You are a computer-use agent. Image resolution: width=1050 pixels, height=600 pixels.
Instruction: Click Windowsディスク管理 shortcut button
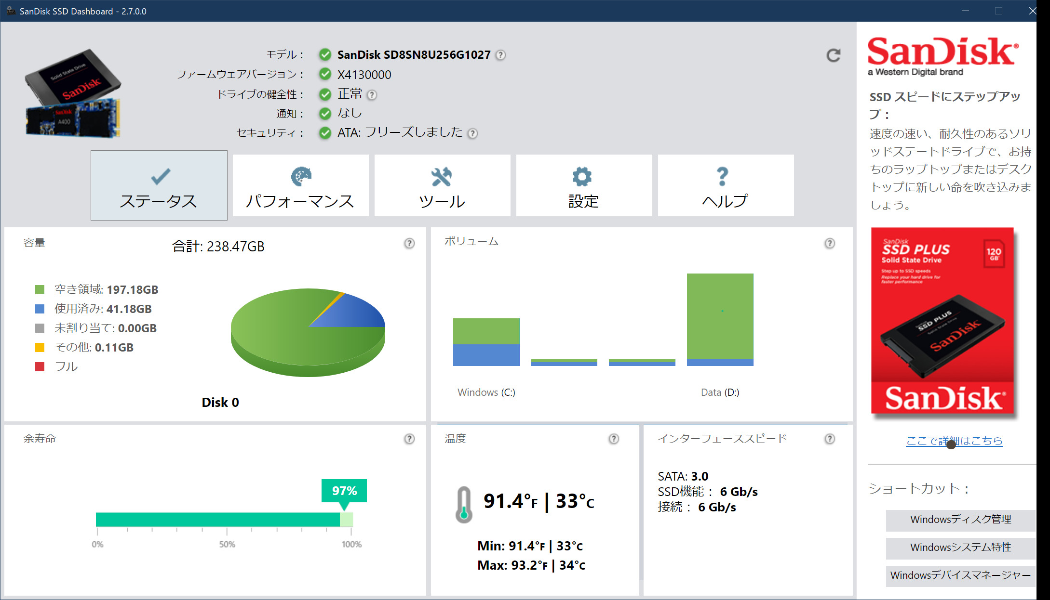click(960, 520)
